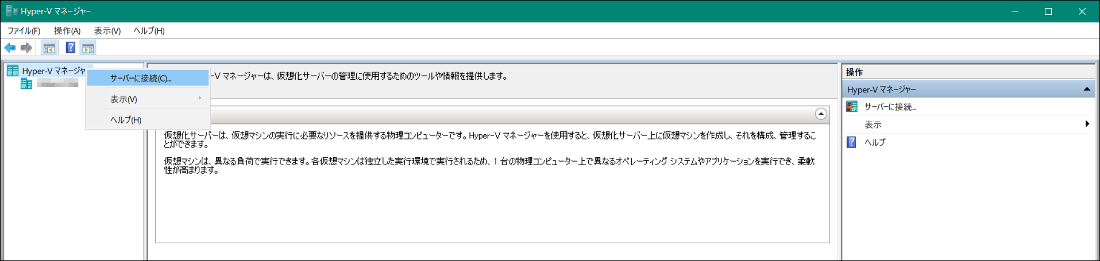Toggle the action pane toolbar icon
Viewport: 1100px width, 261px height.
(x=88, y=48)
